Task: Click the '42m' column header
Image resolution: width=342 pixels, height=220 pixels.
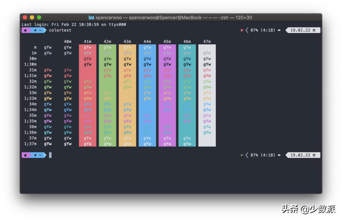Action: coord(107,41)
